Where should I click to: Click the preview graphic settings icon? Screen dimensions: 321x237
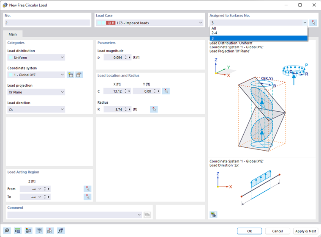[x=213, y=215]
